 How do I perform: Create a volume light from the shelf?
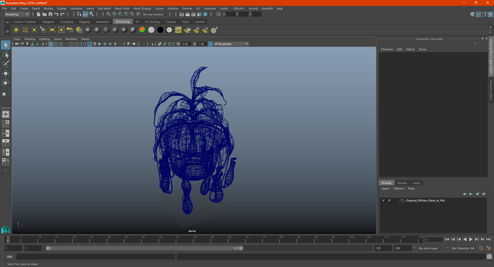pyautogui.click(x=61, y=30)
